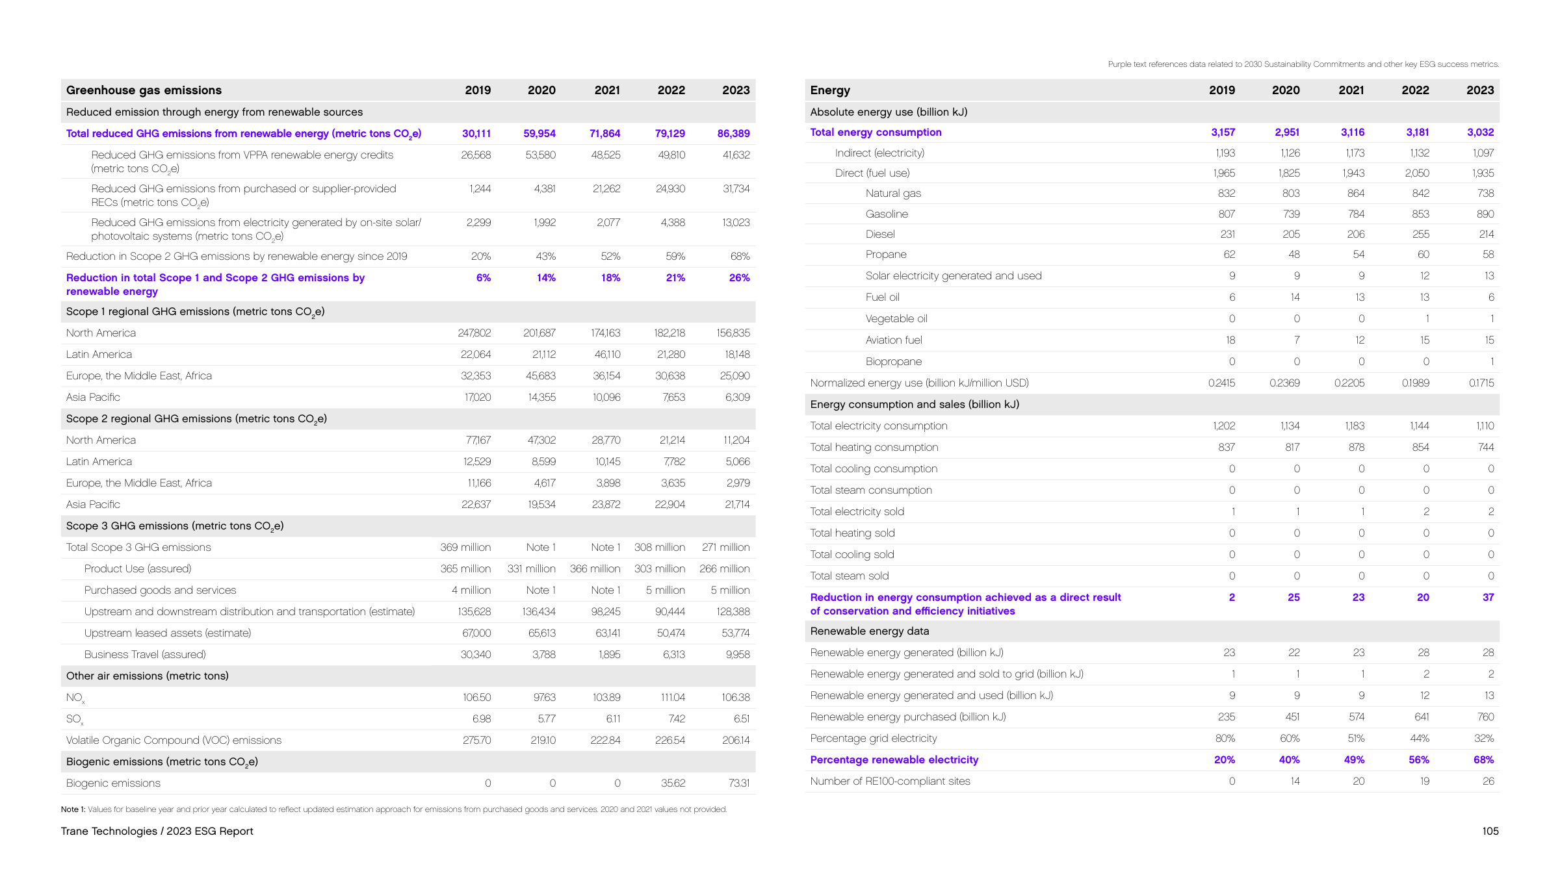Click the 'Energy' table heading

[x=830, y=90]
